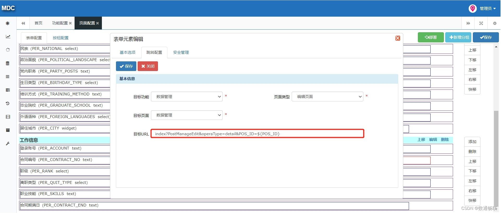Select the 党内职务 (PER_PARTY_POSTS text) field
This screenshot has width=501, height=213.
pos(65,71)
